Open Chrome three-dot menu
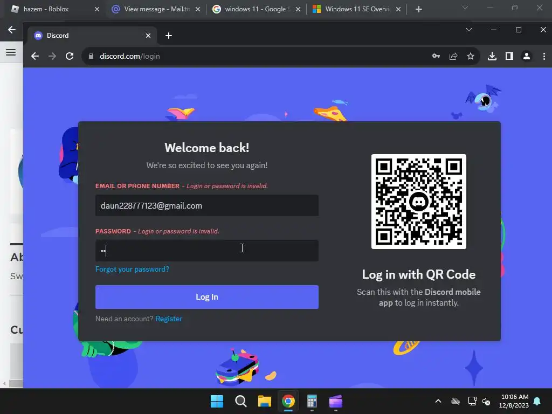The height and width of the screenshot is (414, 552). (x=544, y=56)
